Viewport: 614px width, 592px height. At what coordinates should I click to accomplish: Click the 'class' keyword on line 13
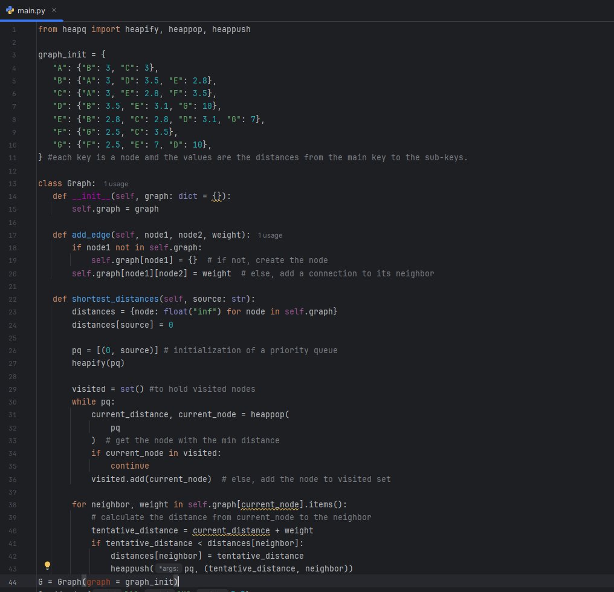pos(50,183)
